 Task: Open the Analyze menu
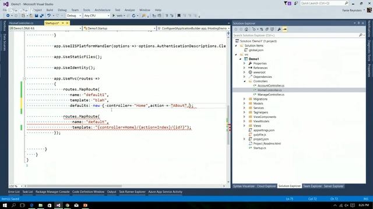(129, 10)
